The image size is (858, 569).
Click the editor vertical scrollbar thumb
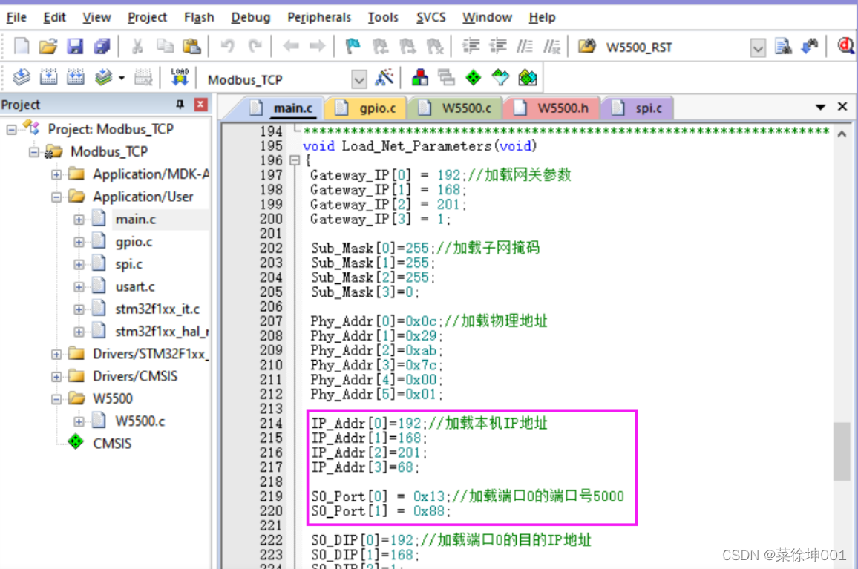click(842, 451)
